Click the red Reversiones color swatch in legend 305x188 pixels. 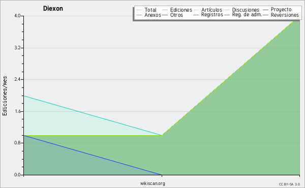pos(265,15)
